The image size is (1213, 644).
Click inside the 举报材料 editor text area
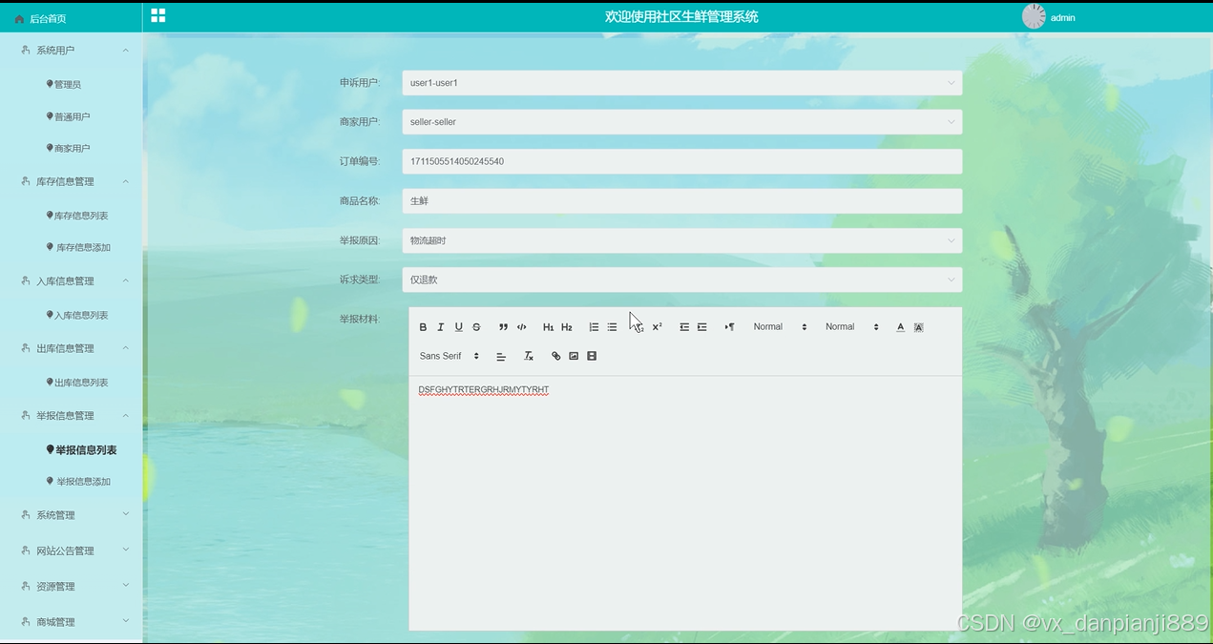tap(685, 503)
